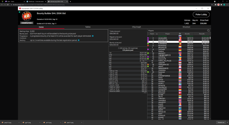
Task: Switch to the Tables tab
Action: [x=88, y=27]
